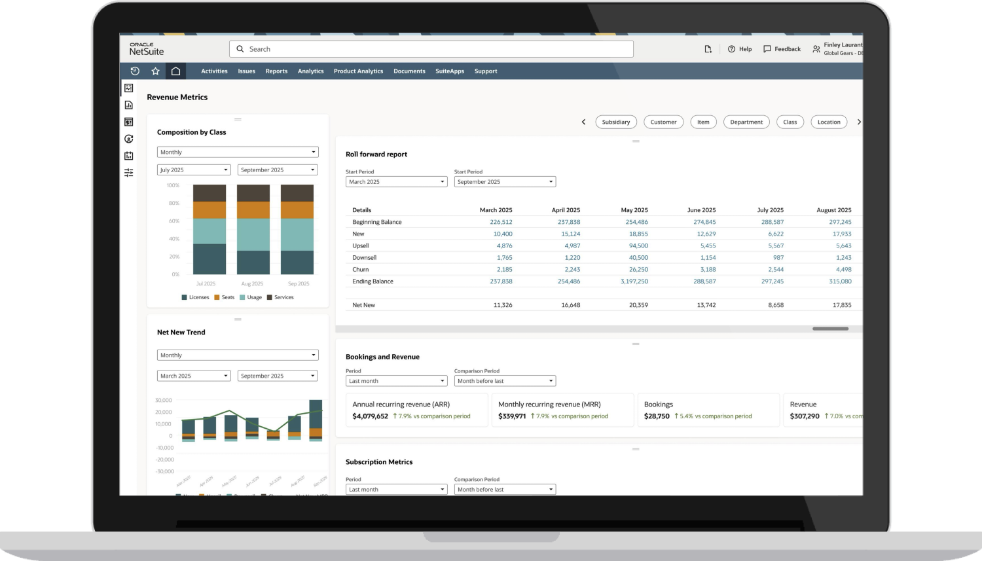
Task: Click the Feedback button
Action: pos(782,49)
